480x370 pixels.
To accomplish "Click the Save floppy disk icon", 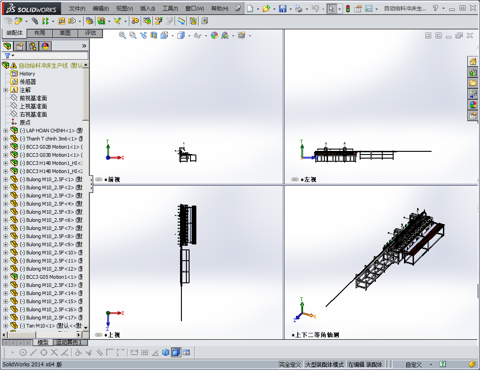I will pos(283,9).
